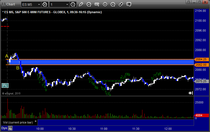Click the Vol (current price bar) label
210x132 pixels.
(18, 122)
